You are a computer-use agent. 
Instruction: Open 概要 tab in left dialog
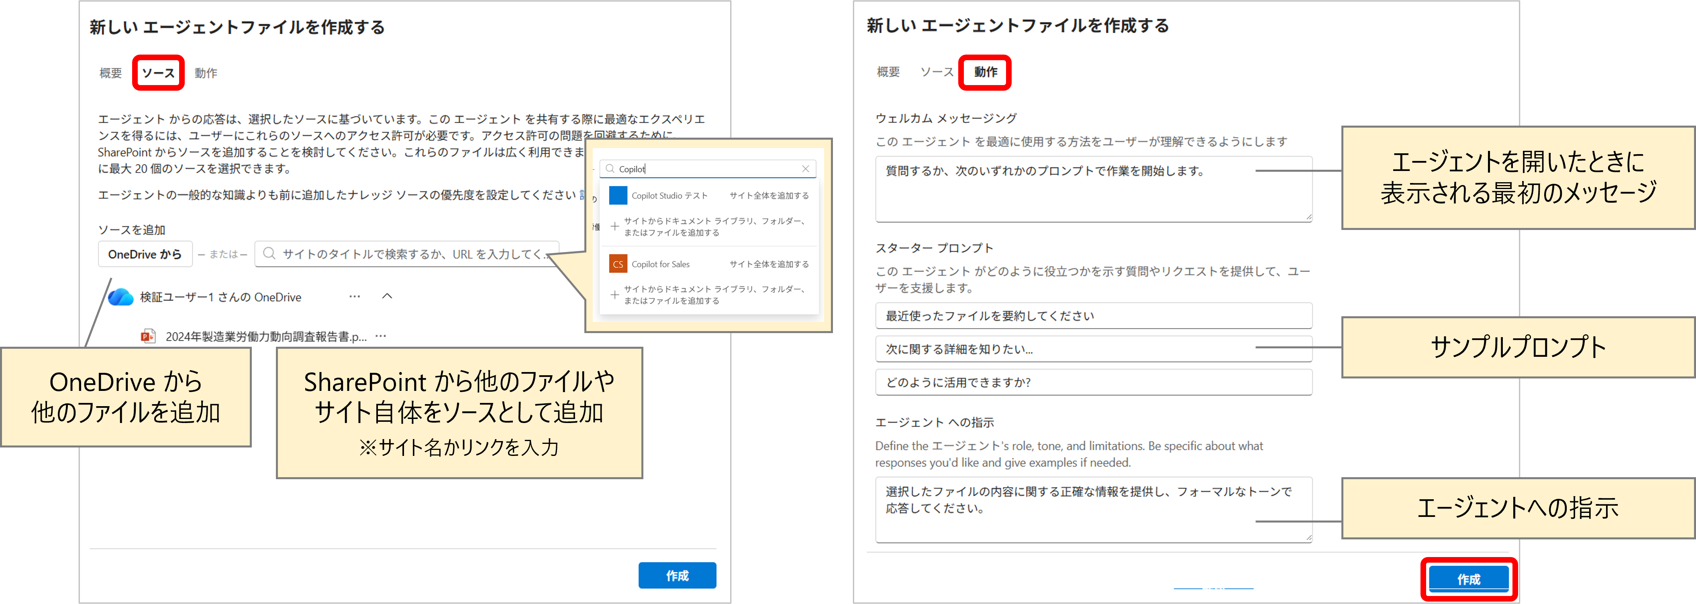(110, 73)
